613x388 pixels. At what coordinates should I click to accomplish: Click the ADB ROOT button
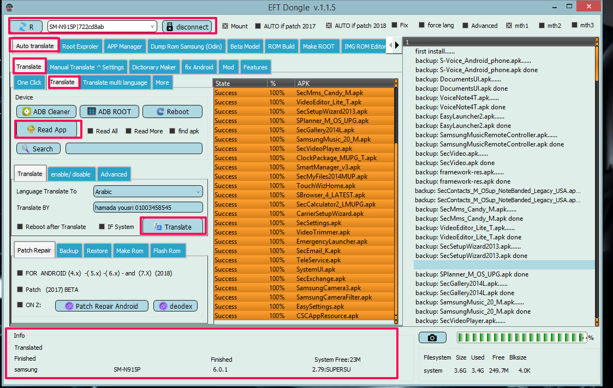[x=110, y=111]
